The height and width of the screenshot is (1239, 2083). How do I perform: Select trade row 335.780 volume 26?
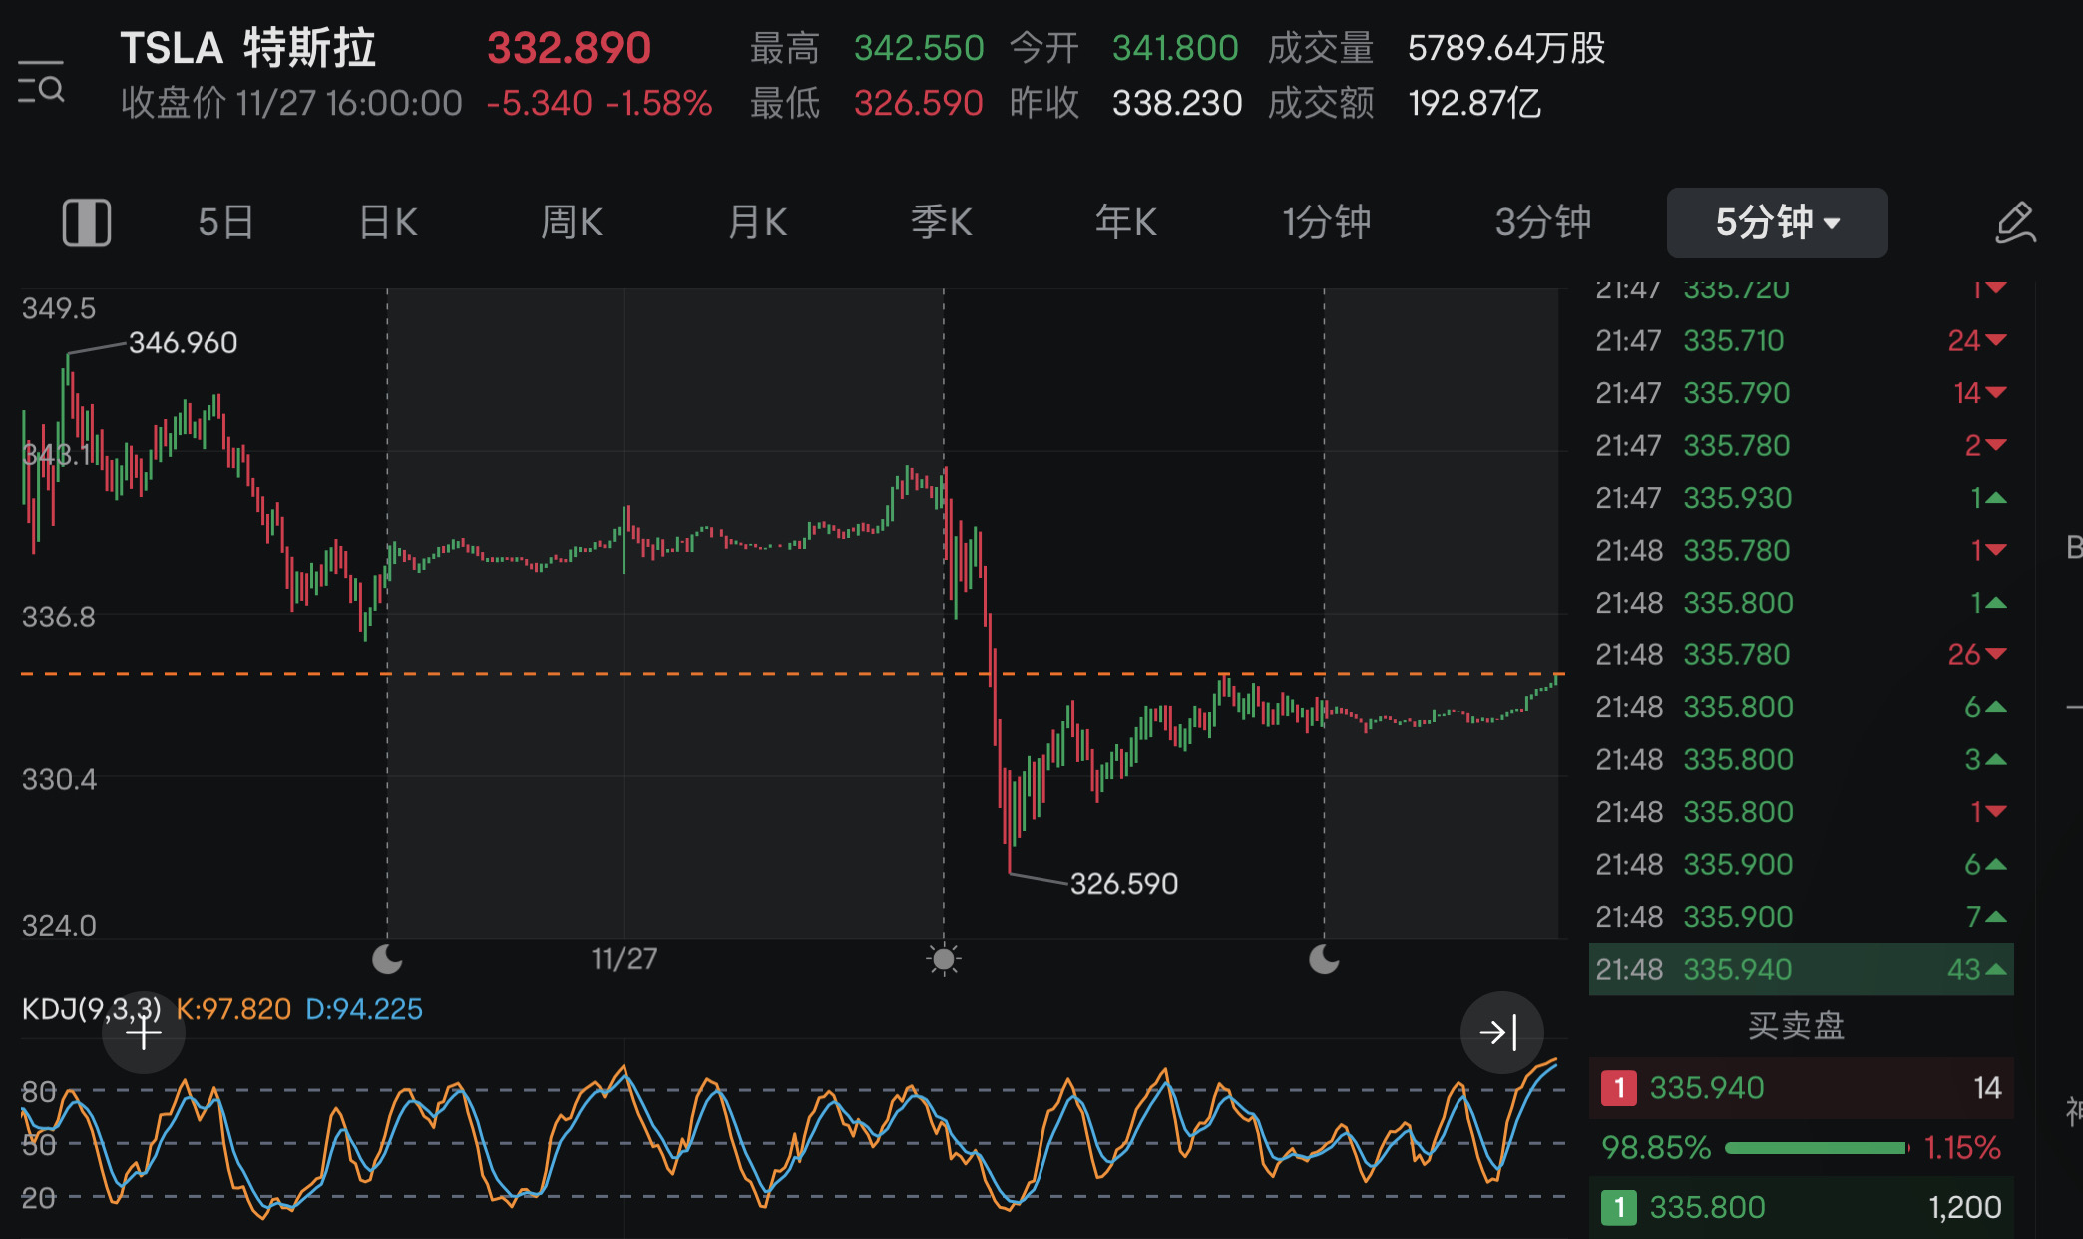coord(1801,655)
